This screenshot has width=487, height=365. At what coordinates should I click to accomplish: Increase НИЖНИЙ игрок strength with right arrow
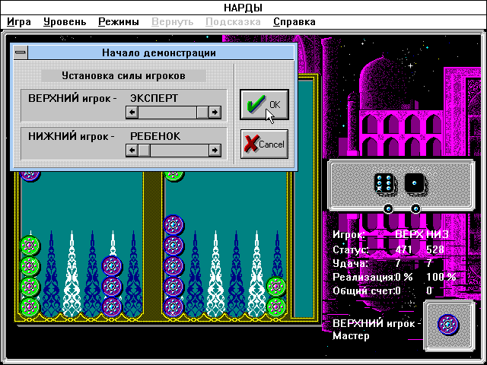[215, 151]
